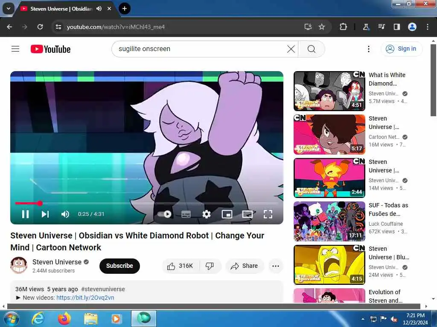
Task: Click the address bar URL
Action: (116, 27)
